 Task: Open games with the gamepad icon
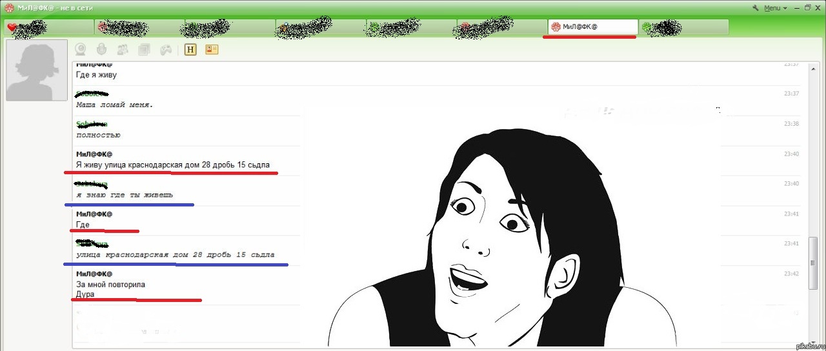coord(166,49)
